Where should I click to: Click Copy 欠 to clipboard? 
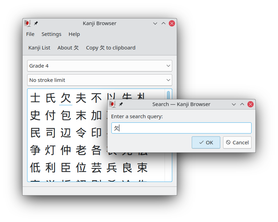coord(111,48)
